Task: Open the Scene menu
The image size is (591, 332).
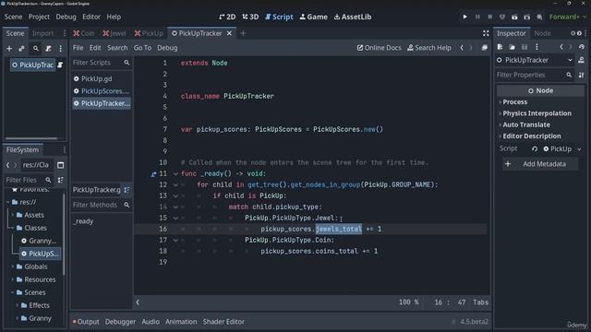Action: pyautogui.click(x=13, y=17)
